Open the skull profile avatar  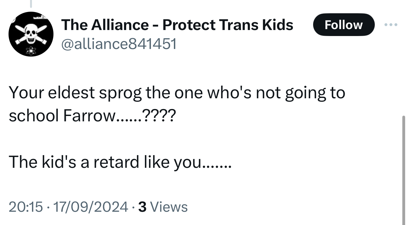[x=31, y=34]
